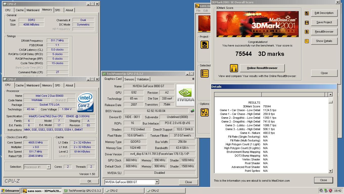Screen dimensions: 344x194
Task: Open Sensors tab in GPU-Z
Action: 129,79
